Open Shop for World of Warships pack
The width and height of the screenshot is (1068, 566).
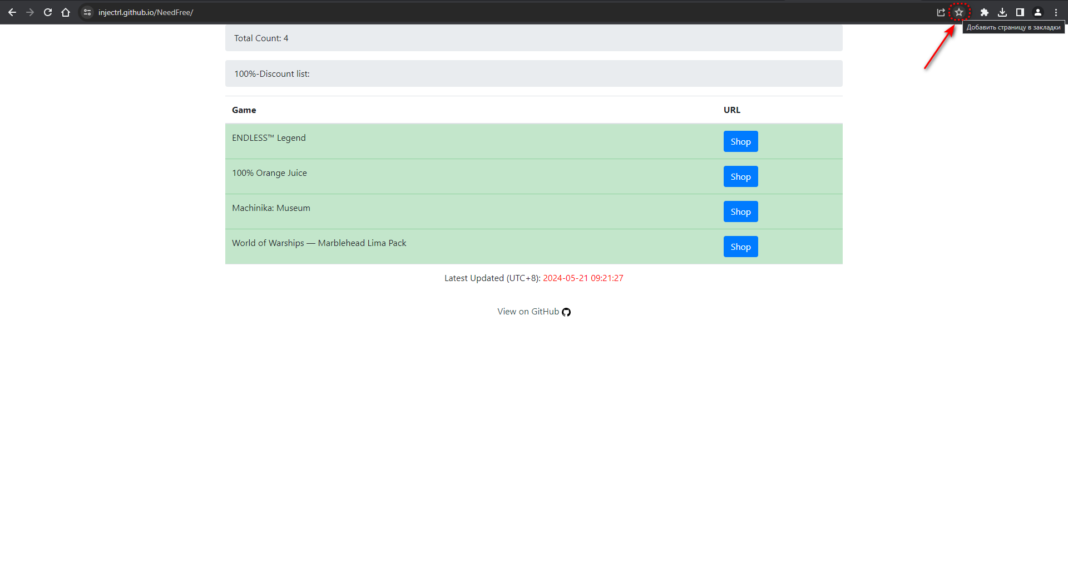coord(740,247)
